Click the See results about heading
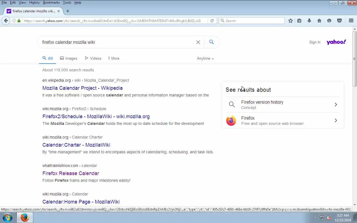The width and height of the screenshot is (357, 223). coord(248,90)
